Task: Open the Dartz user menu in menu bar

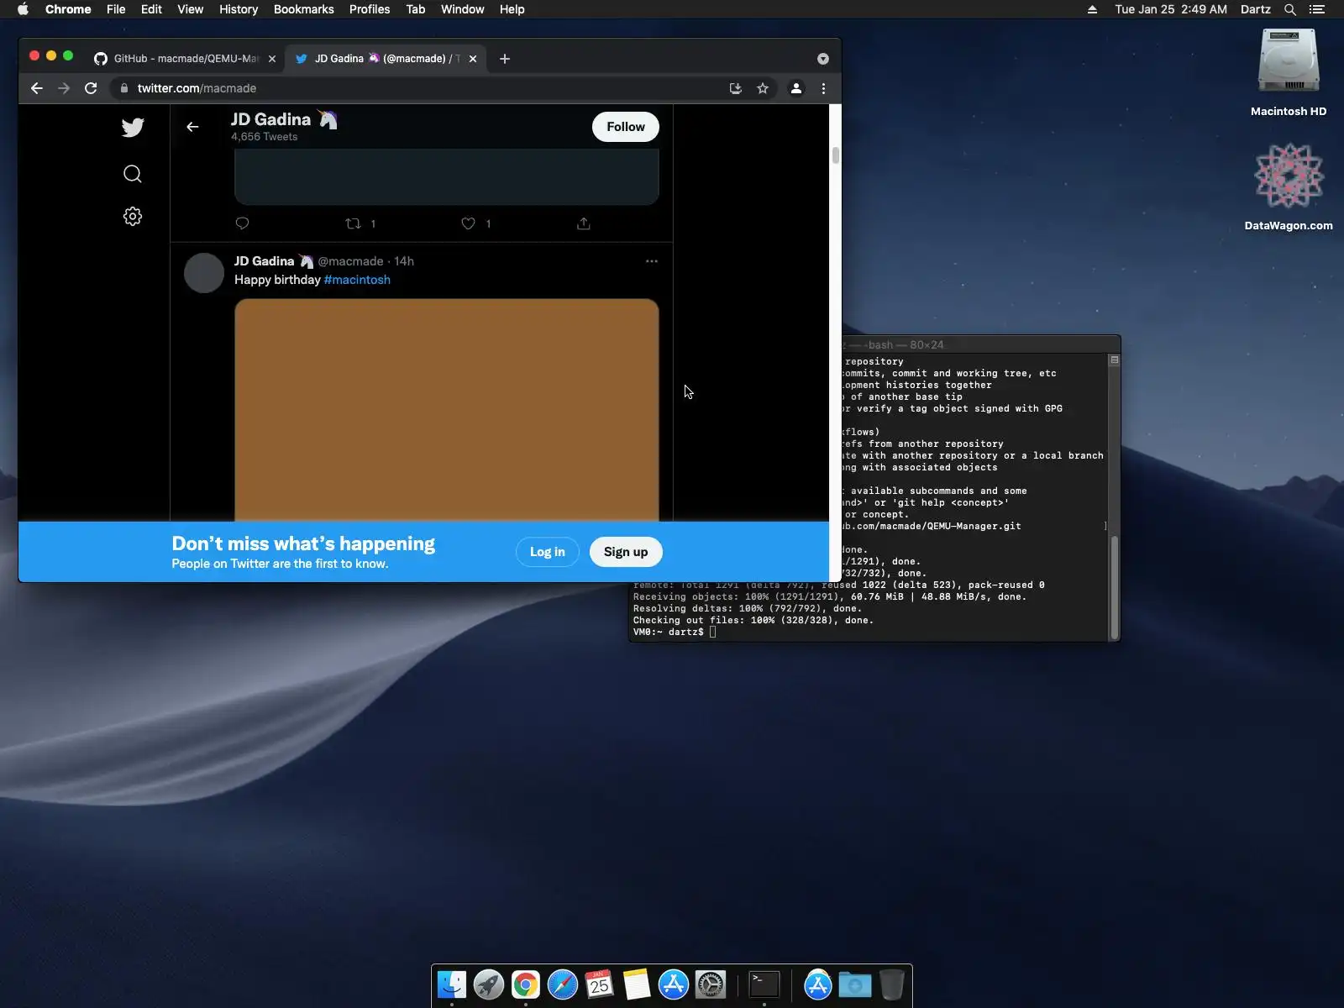Action: [x=1256, y=9]
